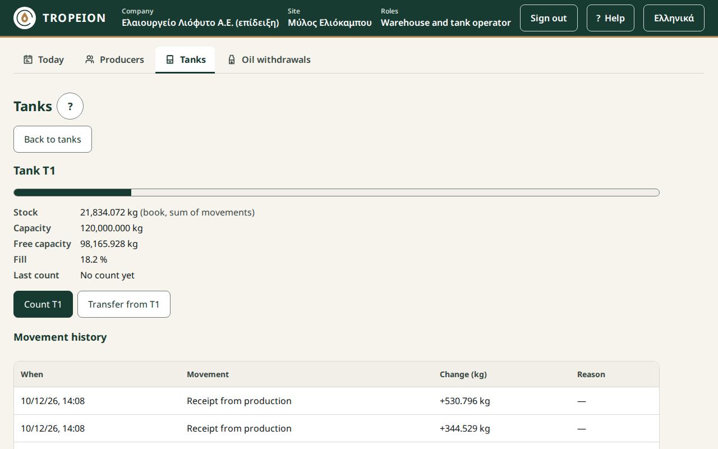Click the calendar icon beside Today
The width and height of the screenshot is (718, 449).
28,59
